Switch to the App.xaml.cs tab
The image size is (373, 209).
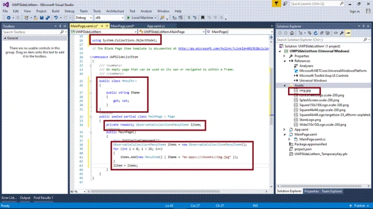tap(156, 26)
